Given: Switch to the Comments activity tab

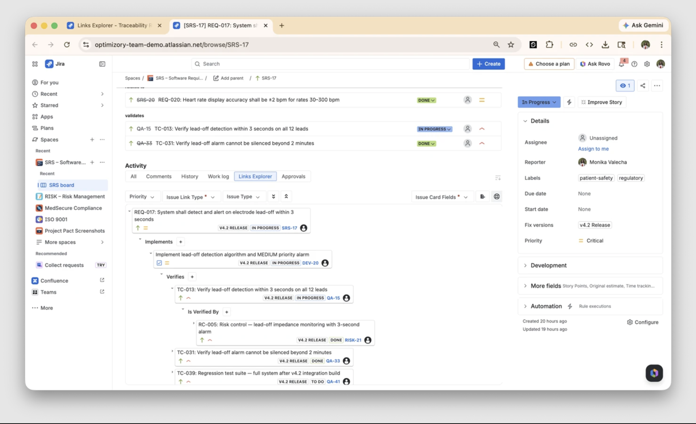Looking at the screenshot, I should point(158,177).
